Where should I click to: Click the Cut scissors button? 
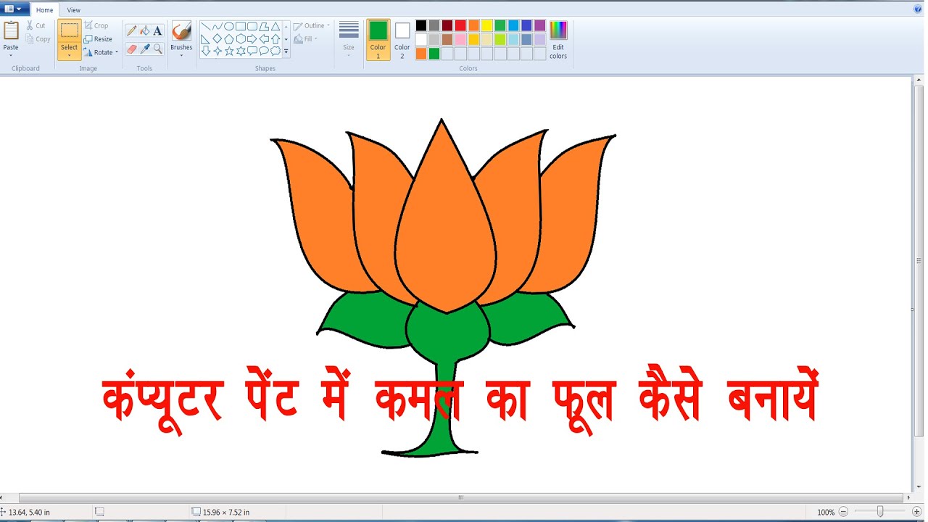pos(36,25)
